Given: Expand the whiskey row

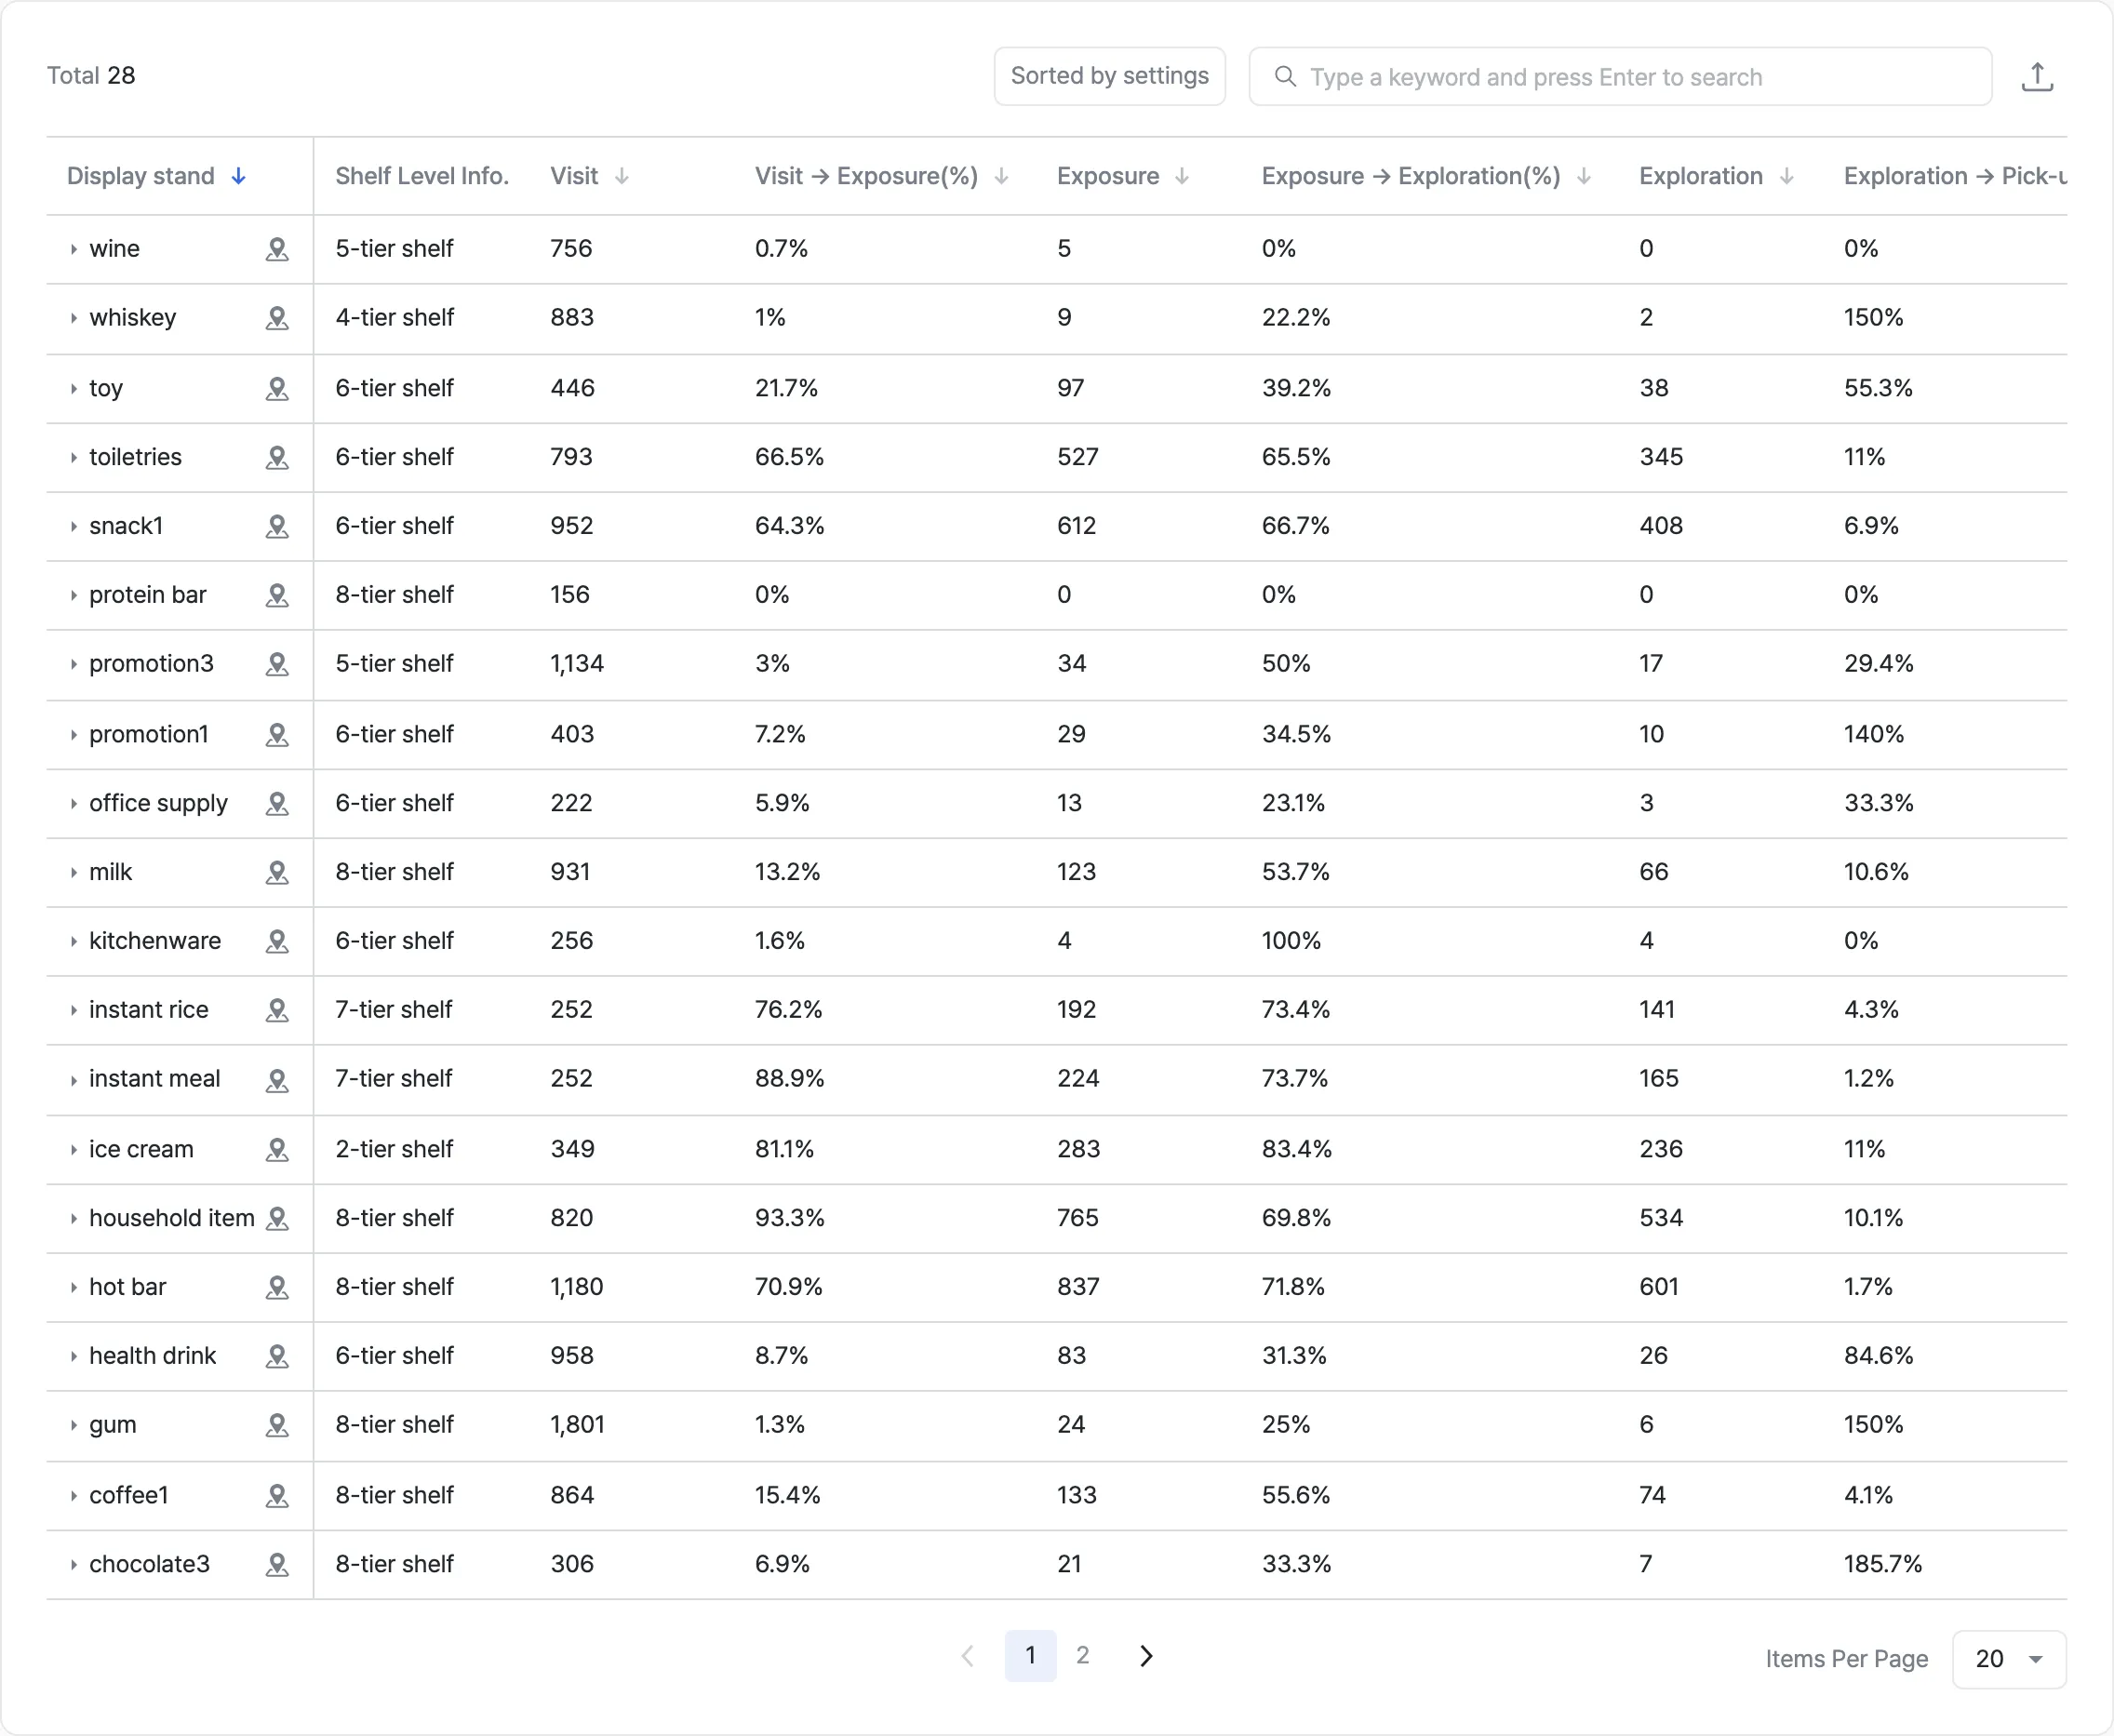Looking at the screenshot, I should [x=73, y=318].
